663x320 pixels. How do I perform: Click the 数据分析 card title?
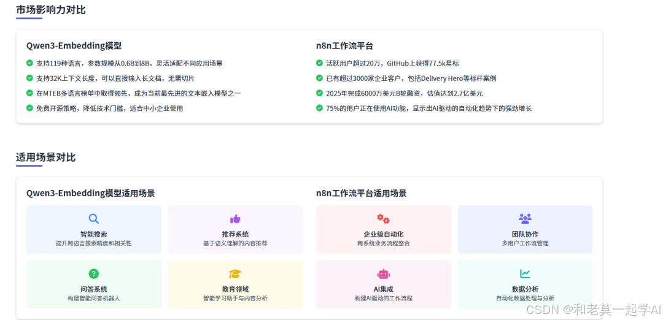(x=525, y=289)
